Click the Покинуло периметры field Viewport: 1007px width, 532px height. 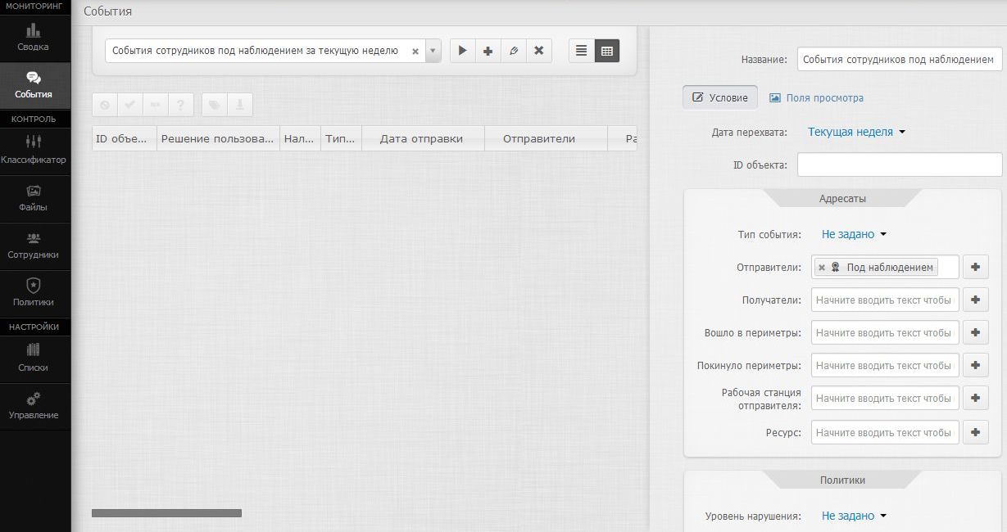click(885, 365)
